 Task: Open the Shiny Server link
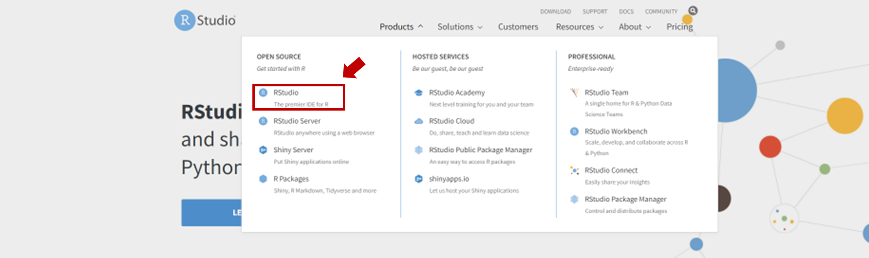[x=293, y=150]
